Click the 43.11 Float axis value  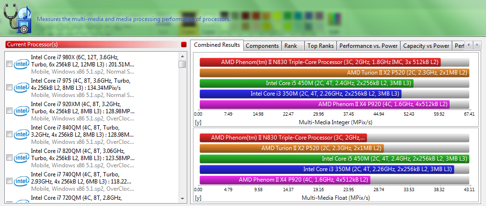coord(470,190)
